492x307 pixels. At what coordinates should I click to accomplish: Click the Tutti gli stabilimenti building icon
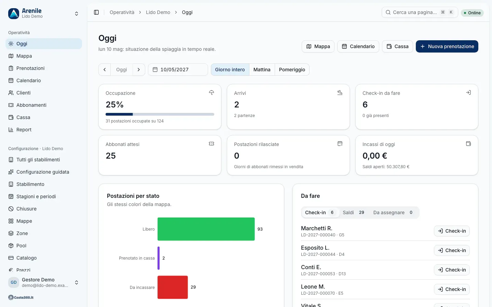11,160
